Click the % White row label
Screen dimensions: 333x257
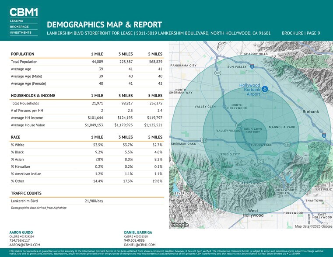pyautogui.click(x=18, y=145)
